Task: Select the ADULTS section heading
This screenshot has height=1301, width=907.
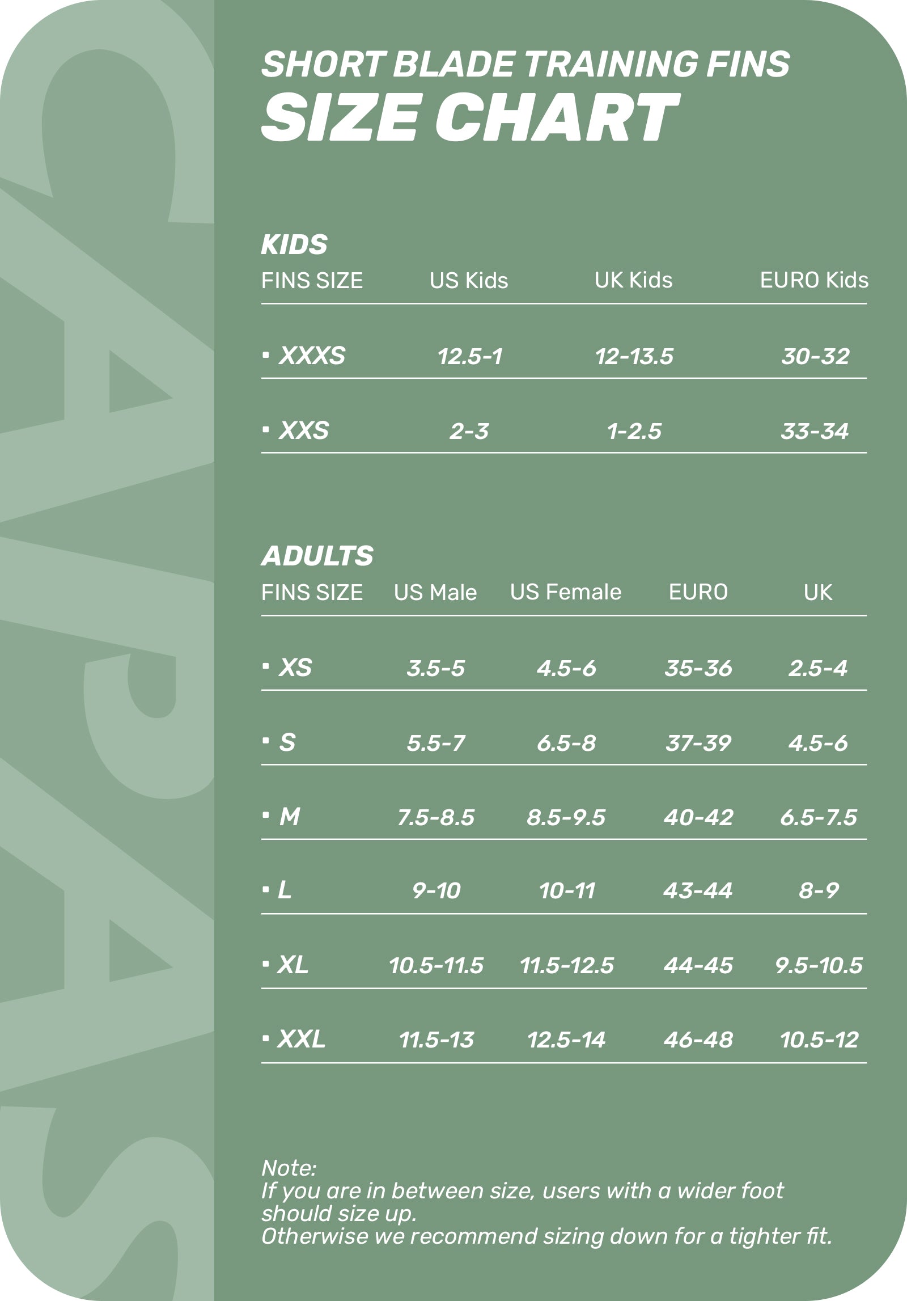Action: click(x=317, y=556)
